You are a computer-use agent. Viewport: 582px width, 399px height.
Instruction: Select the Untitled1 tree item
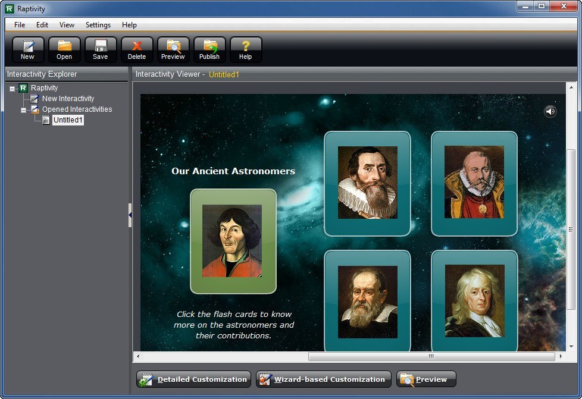[68, 120]
